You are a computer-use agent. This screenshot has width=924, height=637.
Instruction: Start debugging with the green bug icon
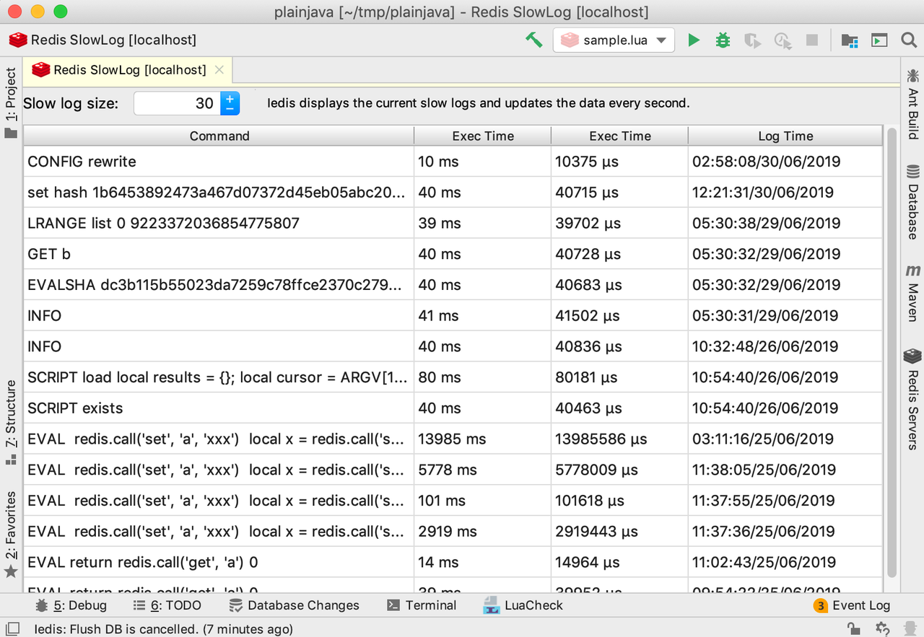[723, 40]
